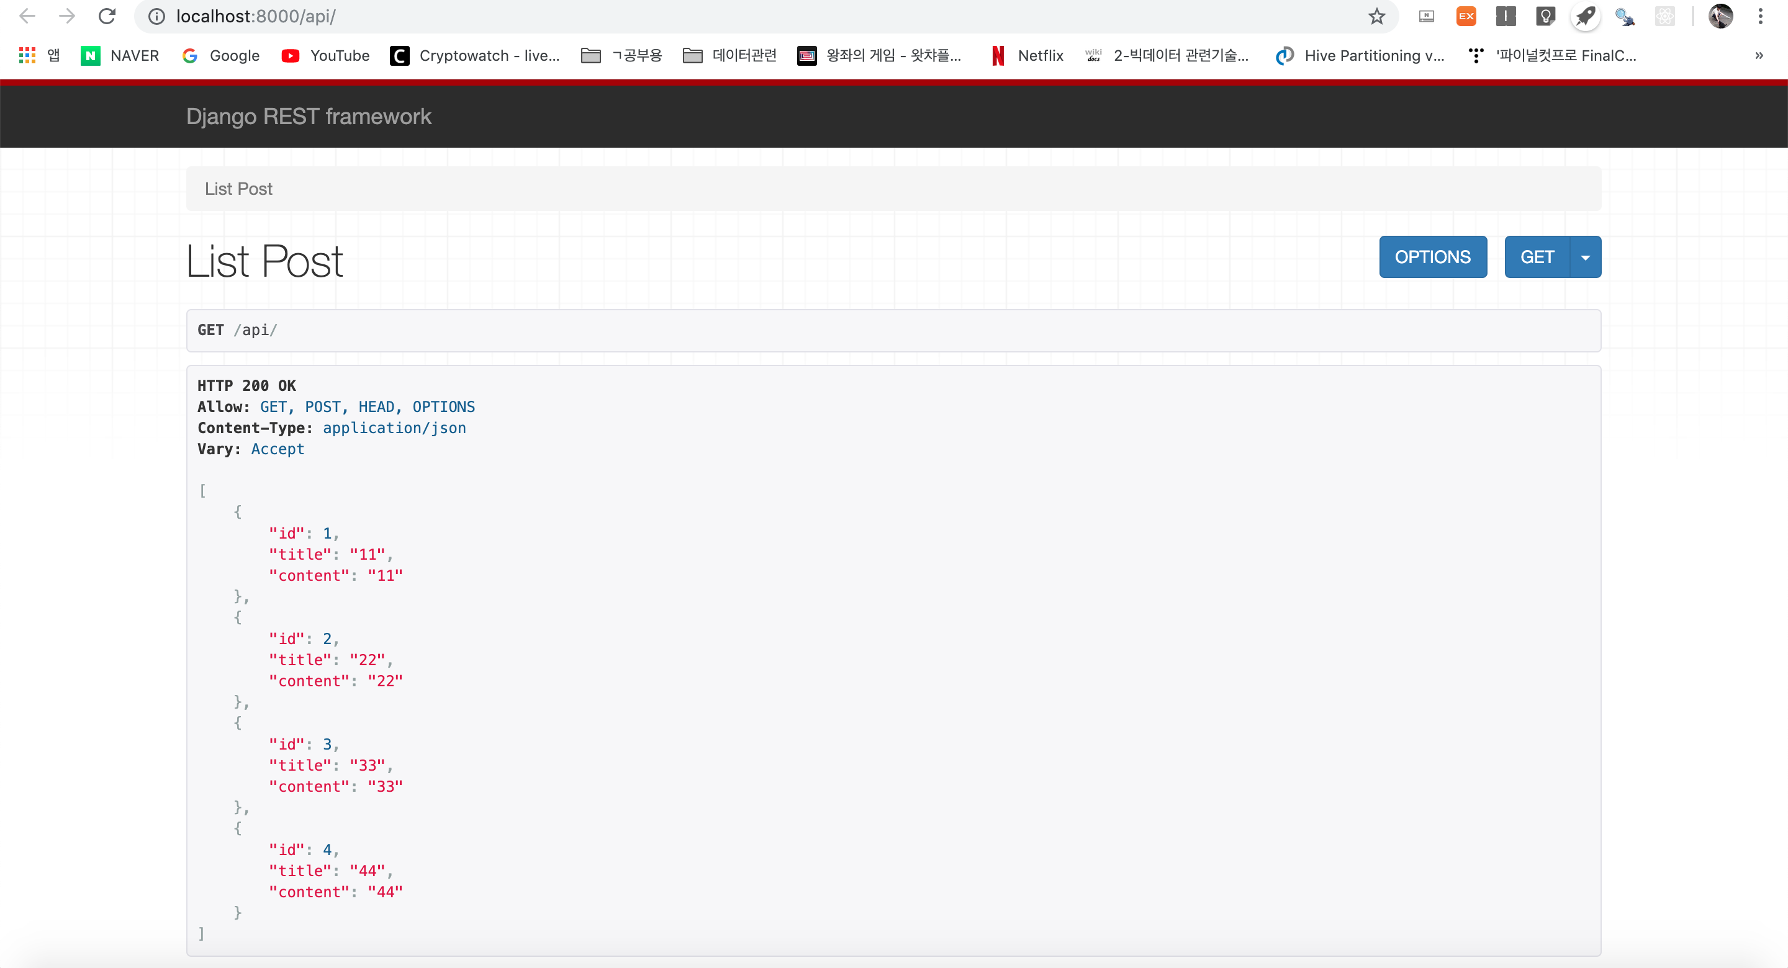Bookmark this page with the star icon
Image resolution: width=1788 pixels, height=968 pixels.
[1376, 16]
